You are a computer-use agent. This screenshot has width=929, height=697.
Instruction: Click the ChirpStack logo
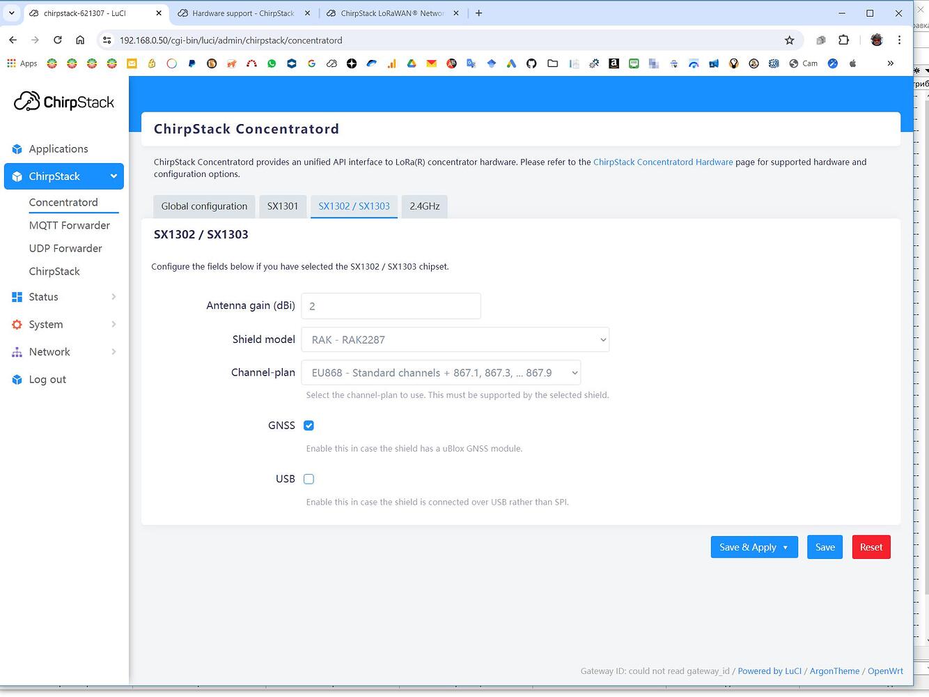pyautogui.click(x=64, y=102)
